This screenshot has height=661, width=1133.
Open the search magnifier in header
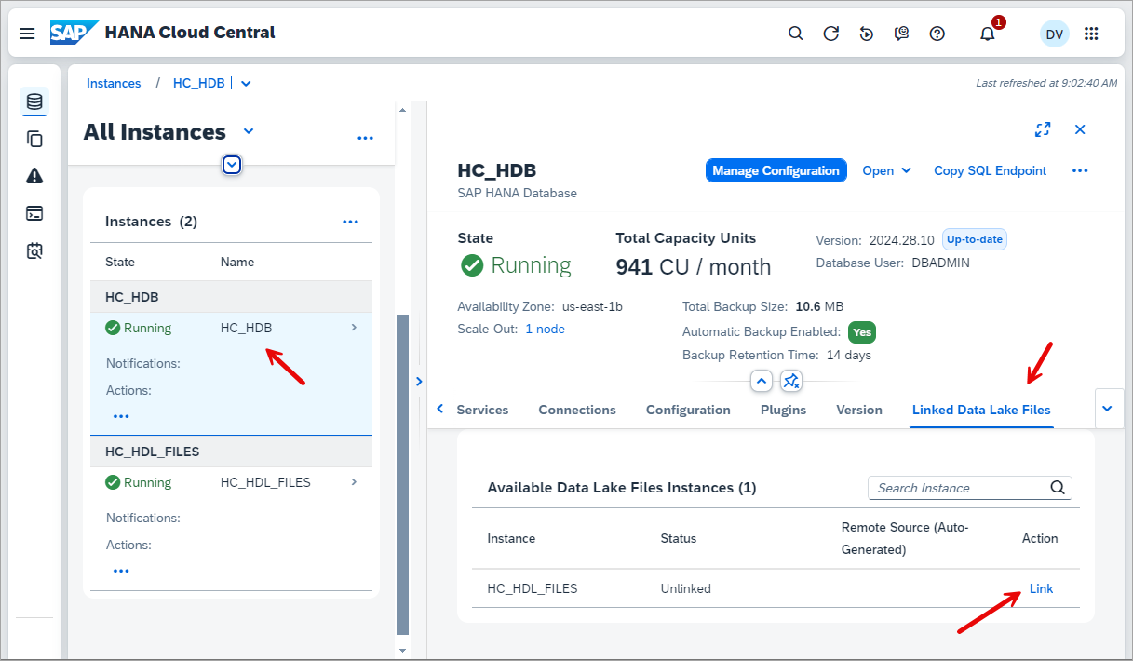pyautogui.click(x=795, y=34)
